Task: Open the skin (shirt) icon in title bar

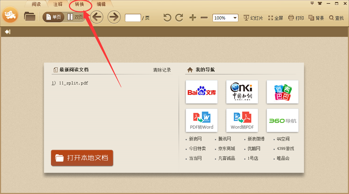Action: click(x=320, y=3)
